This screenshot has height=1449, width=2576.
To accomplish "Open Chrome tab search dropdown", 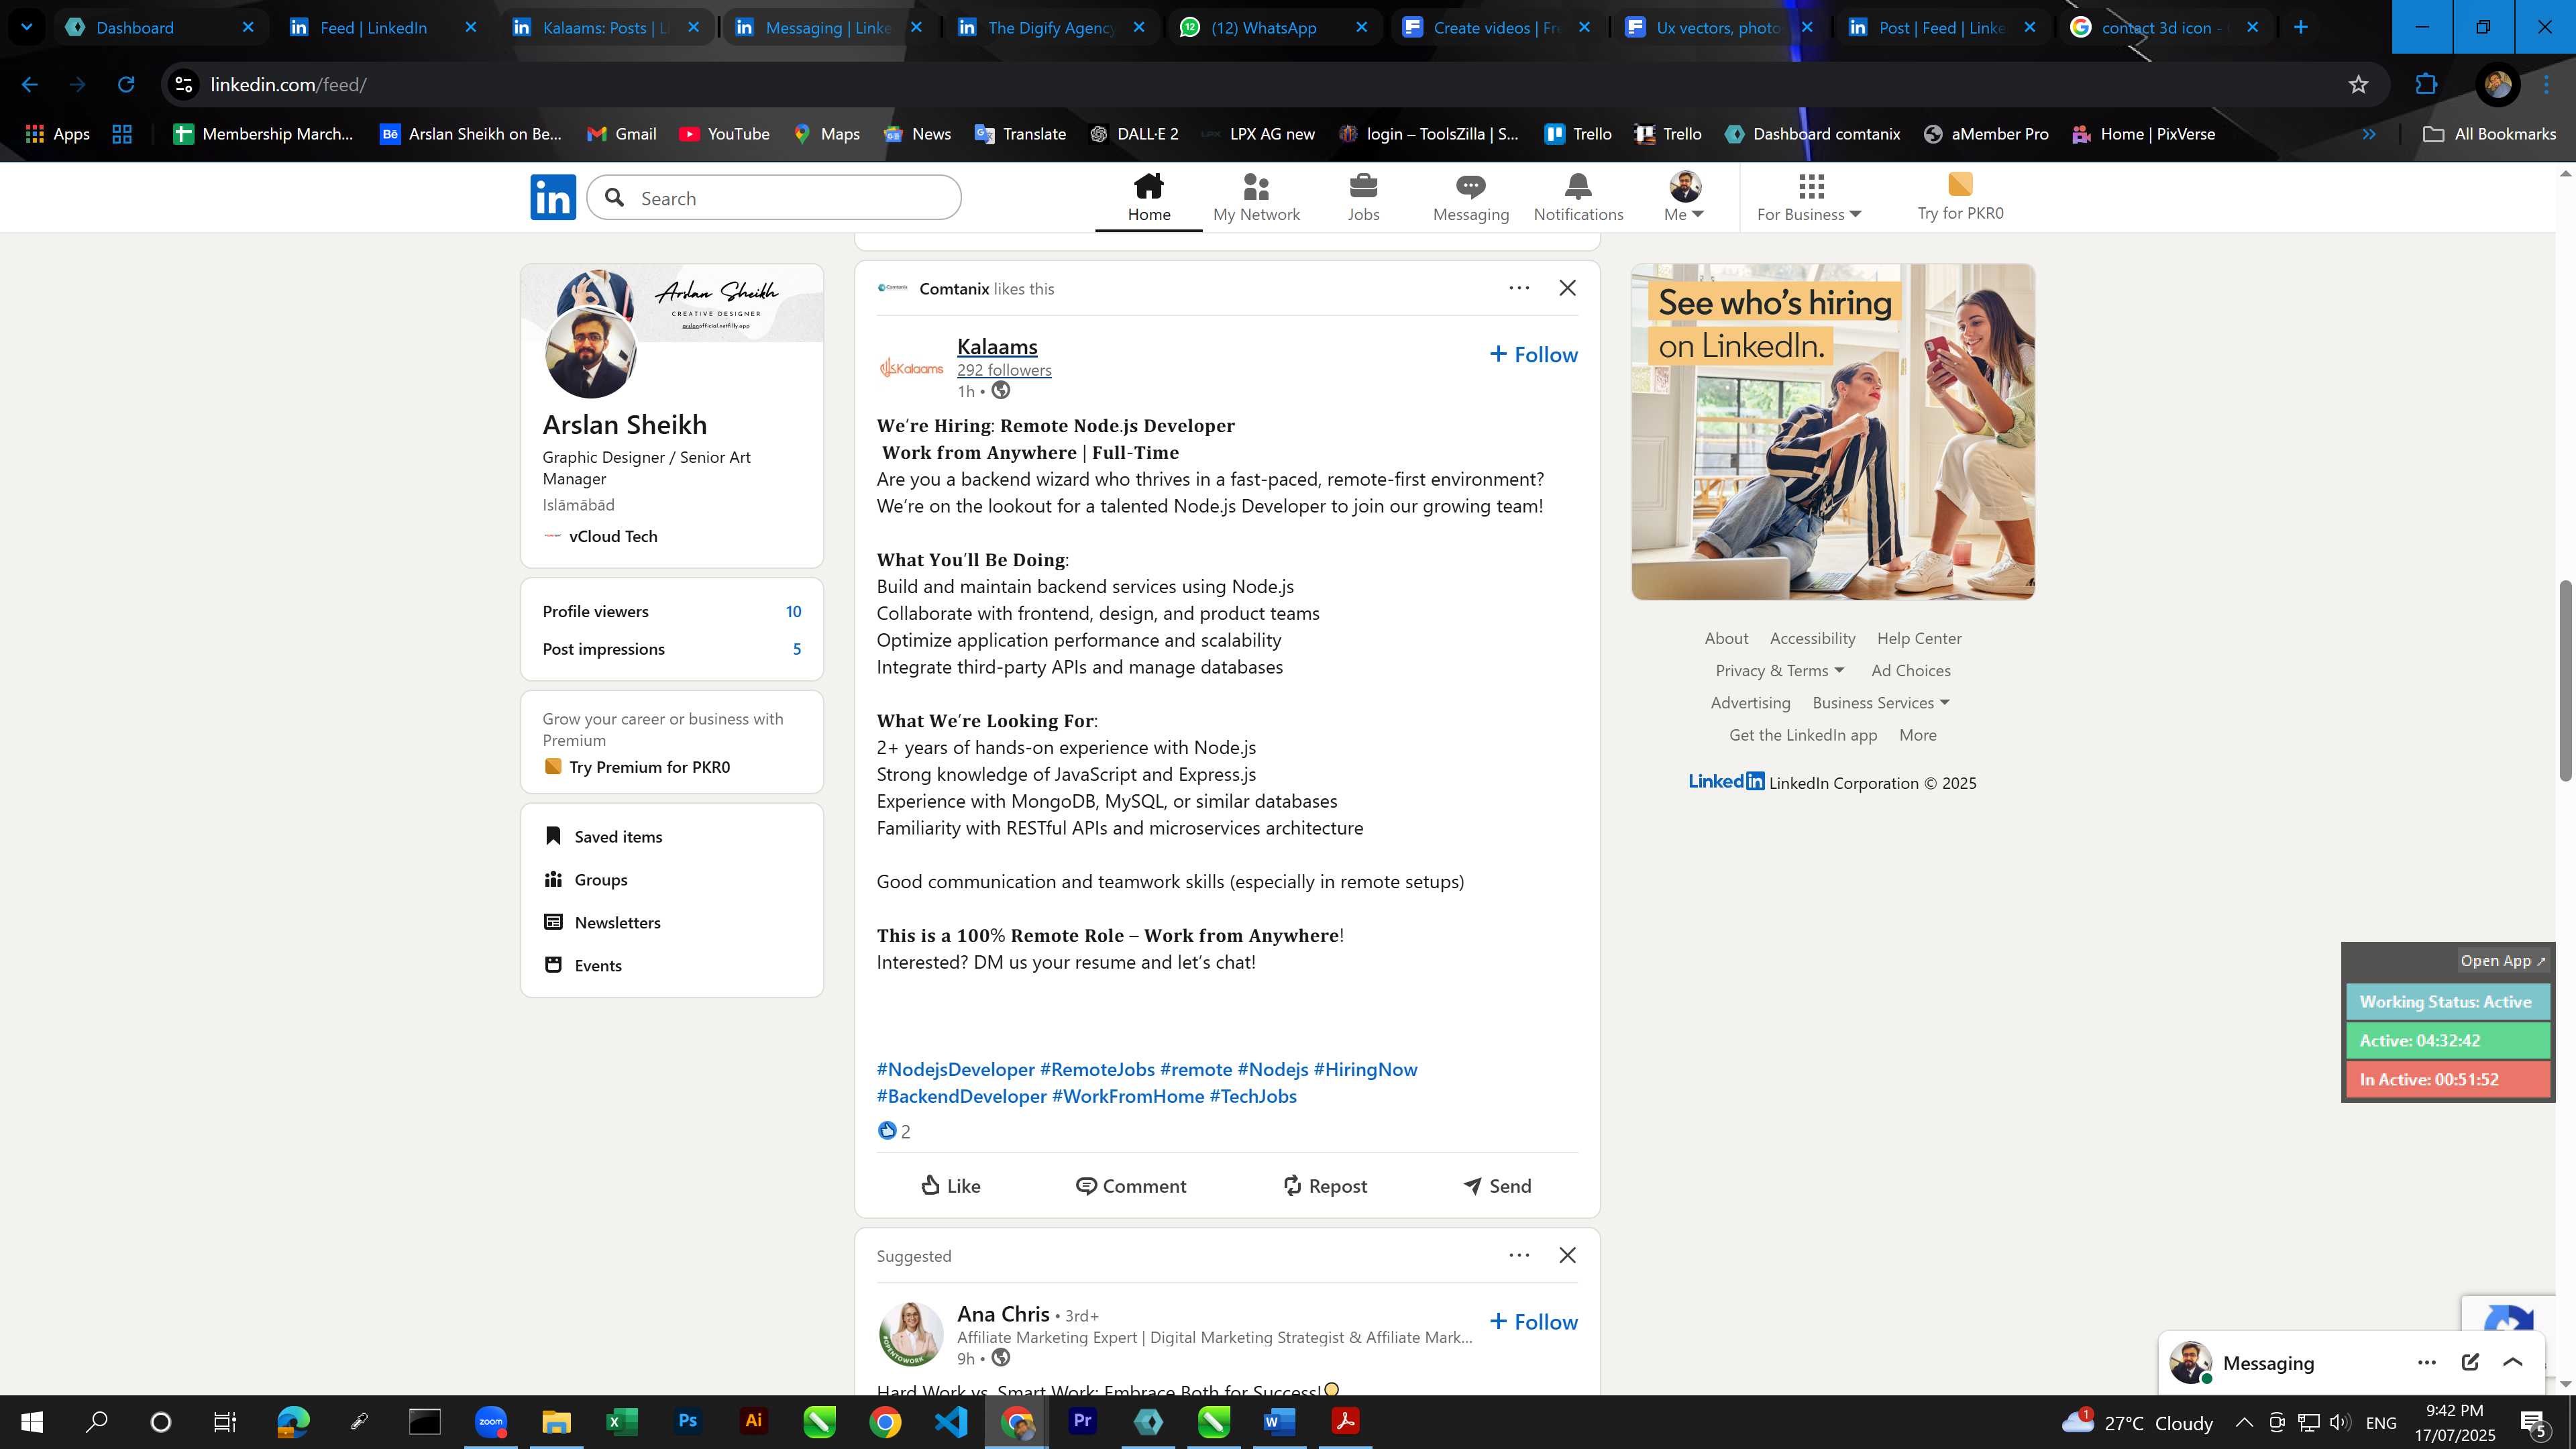I will click(27, 27).
